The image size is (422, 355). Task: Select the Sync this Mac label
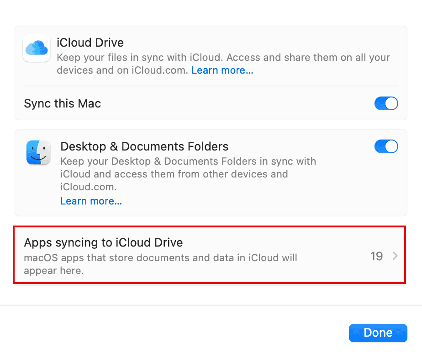click(62, 103)
